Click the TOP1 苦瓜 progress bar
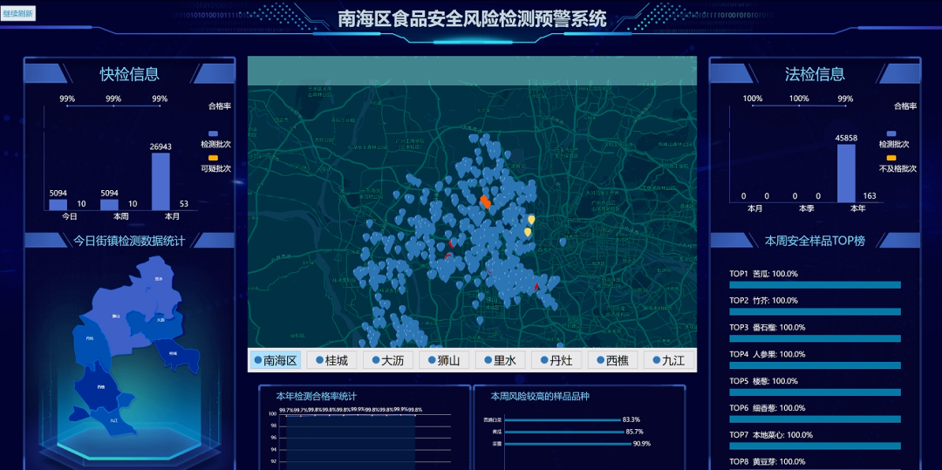This screenshot has width=942, height=470. click(815, 285)
